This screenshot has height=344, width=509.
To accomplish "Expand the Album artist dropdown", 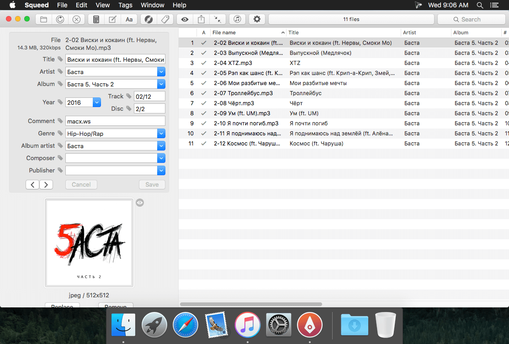I will 161,146.
